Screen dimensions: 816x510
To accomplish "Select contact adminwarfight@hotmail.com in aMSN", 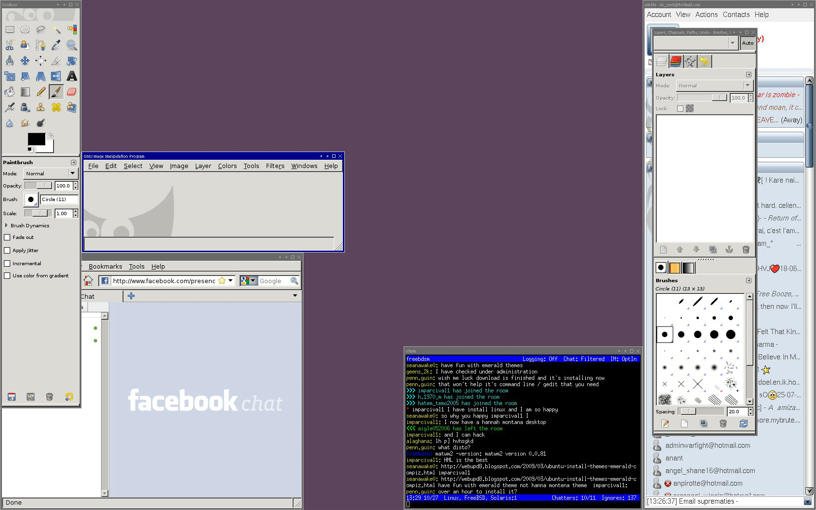I will click(708, 445).
